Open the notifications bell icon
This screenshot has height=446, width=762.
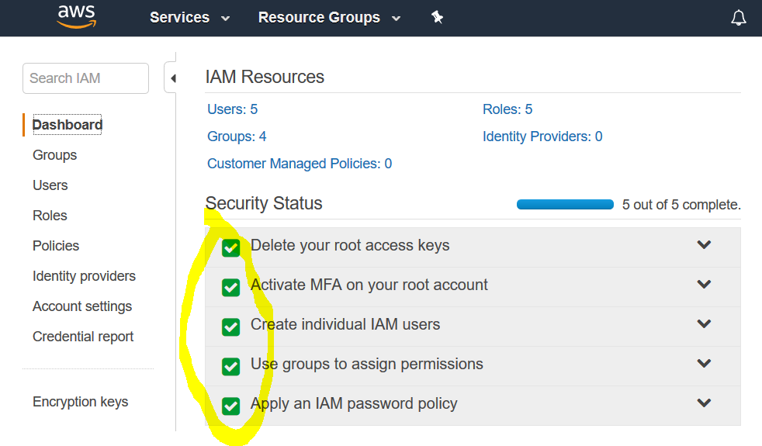738,18
